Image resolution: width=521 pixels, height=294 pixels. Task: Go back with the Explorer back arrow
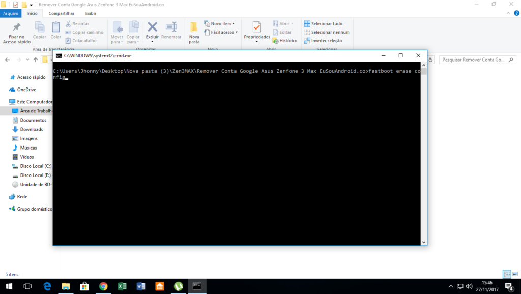7,60
